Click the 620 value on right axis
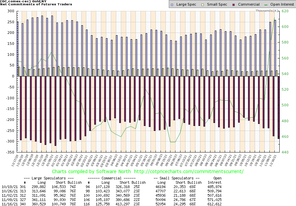Viewport: 296px width, 206px height. tap(285, 11)
